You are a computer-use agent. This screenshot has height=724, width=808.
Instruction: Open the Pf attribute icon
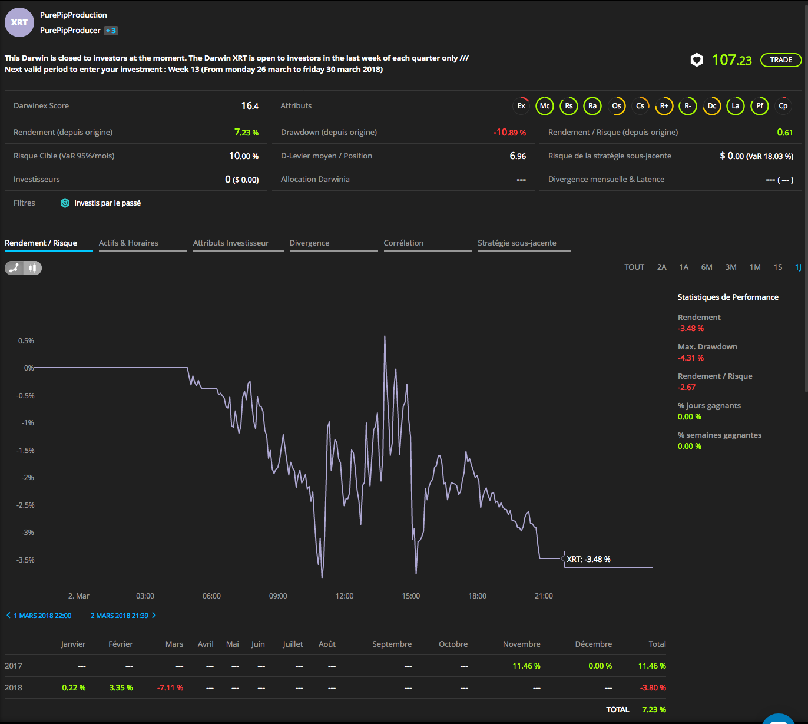point(760,106)
